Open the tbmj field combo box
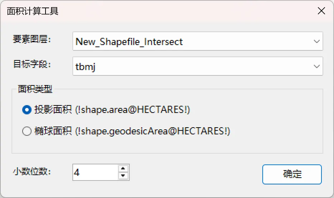This screenshot has width=334, height=198. point(198,66)
